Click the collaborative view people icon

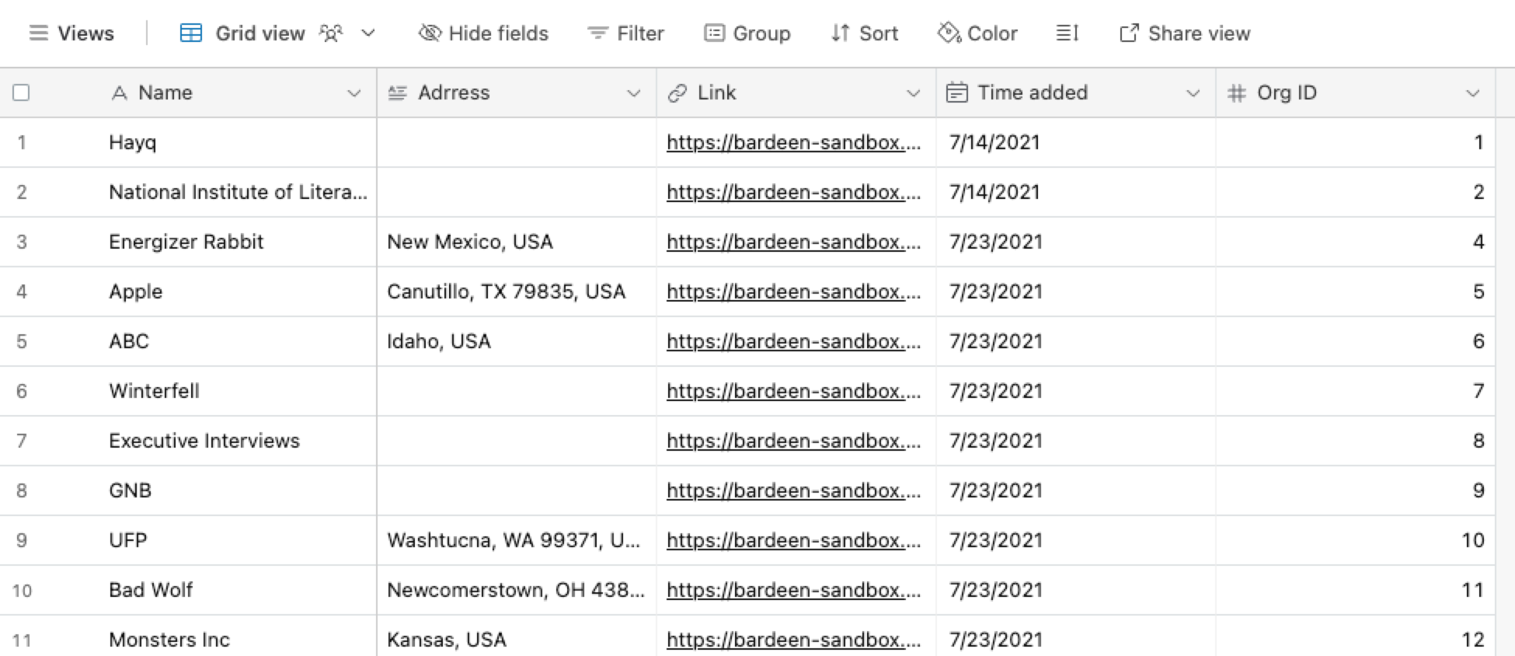331,33
